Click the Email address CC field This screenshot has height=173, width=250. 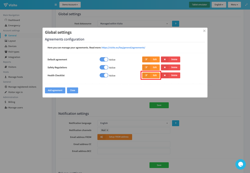[x=134, y=144]
